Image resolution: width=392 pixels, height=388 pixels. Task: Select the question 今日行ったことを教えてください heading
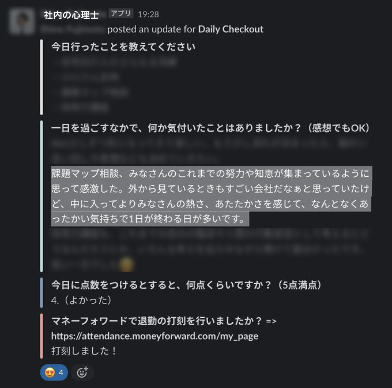click(123, 47)
